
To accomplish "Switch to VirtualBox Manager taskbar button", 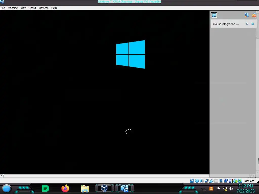I will [104, 188].
